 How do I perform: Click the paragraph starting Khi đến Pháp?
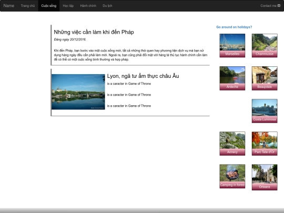130,55
